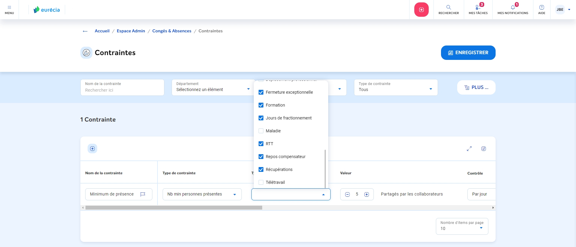Navigate to Congés & Absences breadcrumb

pyautogui.click(x=172, y=31)
